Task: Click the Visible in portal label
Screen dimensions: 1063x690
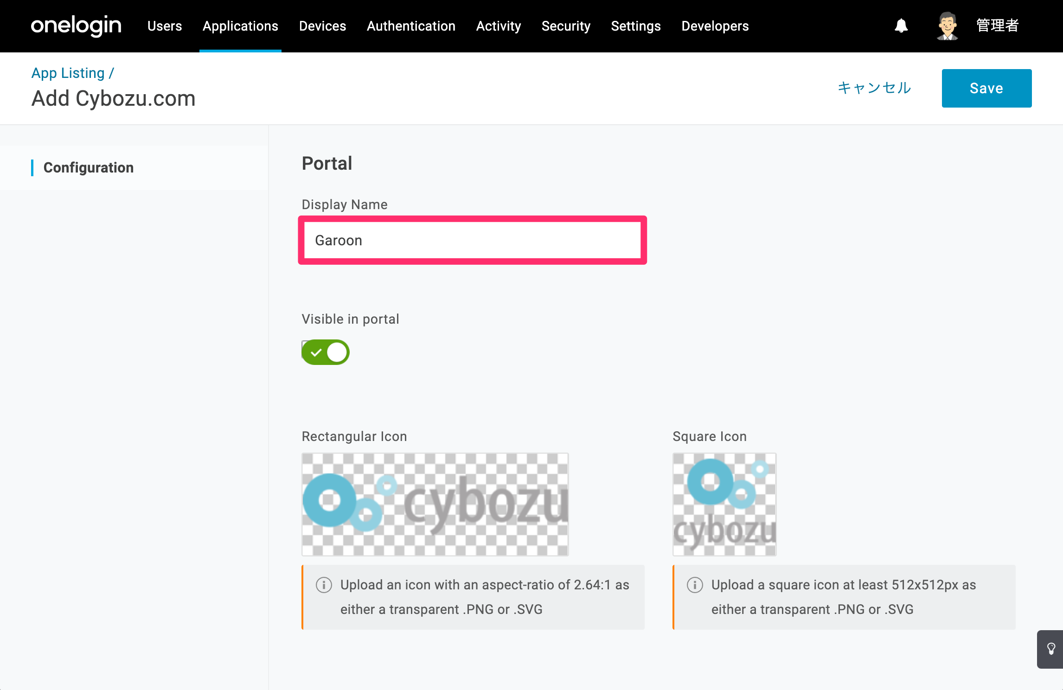Action: tap(350, 319)
